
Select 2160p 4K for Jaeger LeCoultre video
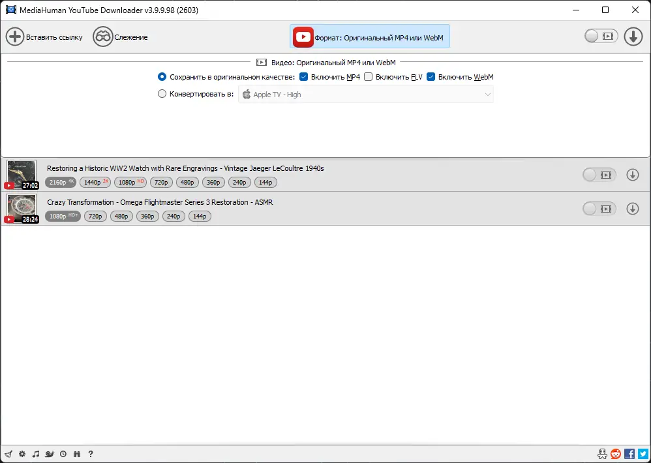61,182
